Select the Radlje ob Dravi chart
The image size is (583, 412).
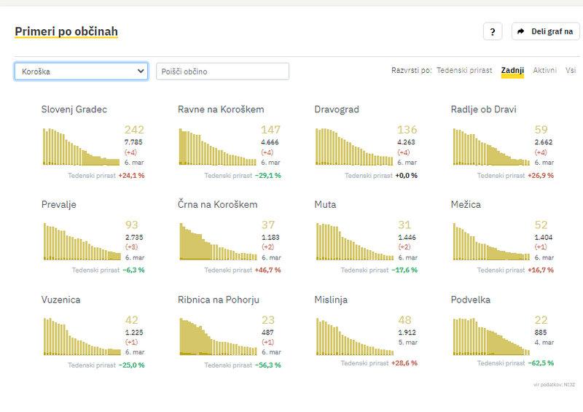pos(490,147)
